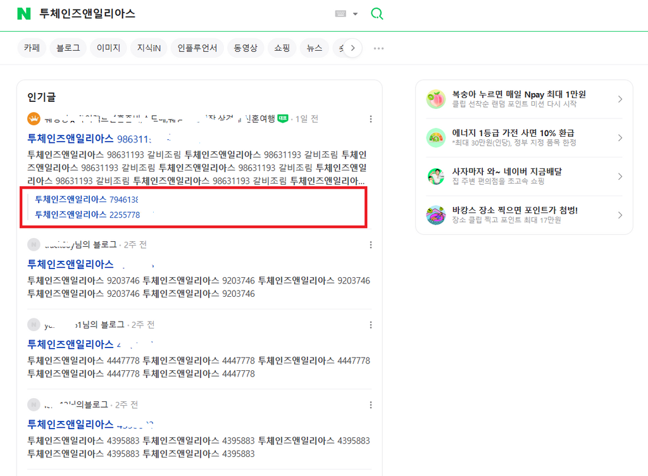Click the green search magnifier icon
The height and width of the screenshot is (476, 648).
pyautogui.click(x=377, y=14)
